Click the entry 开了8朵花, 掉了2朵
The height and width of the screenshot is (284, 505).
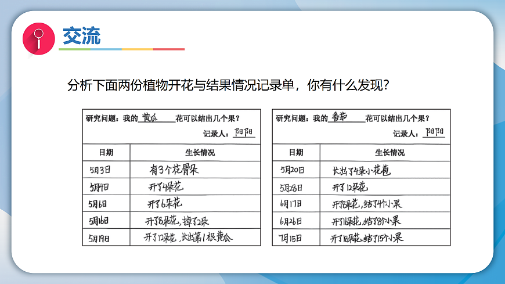[177, 221]
